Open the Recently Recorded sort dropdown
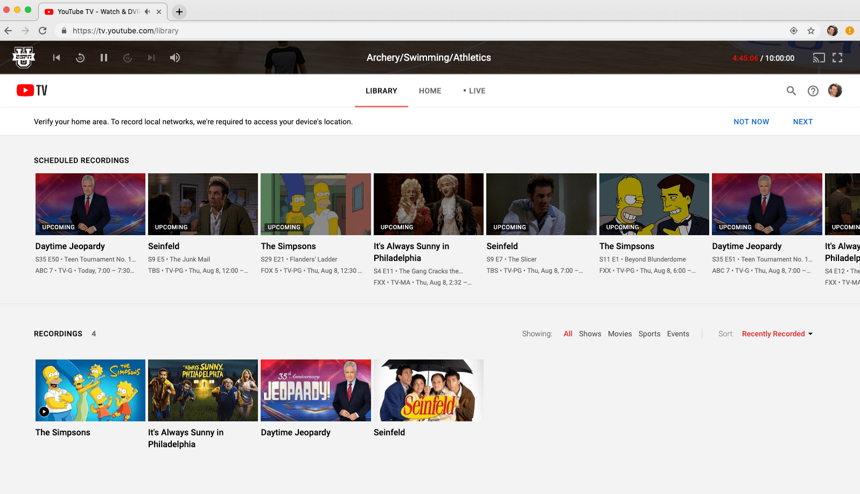Screen dimensions: 860x494 [777, 334]
